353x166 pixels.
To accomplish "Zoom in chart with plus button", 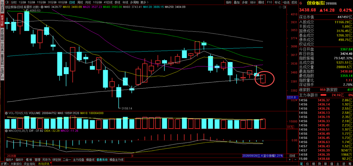I will click(x=290, y=159).
